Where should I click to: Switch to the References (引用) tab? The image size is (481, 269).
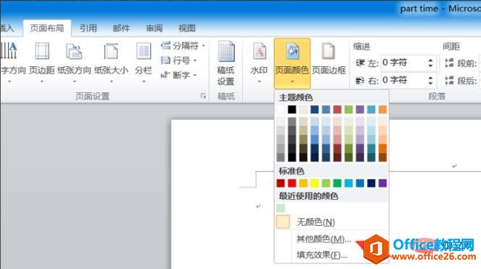pyautogui.click(x=88, y=28)
